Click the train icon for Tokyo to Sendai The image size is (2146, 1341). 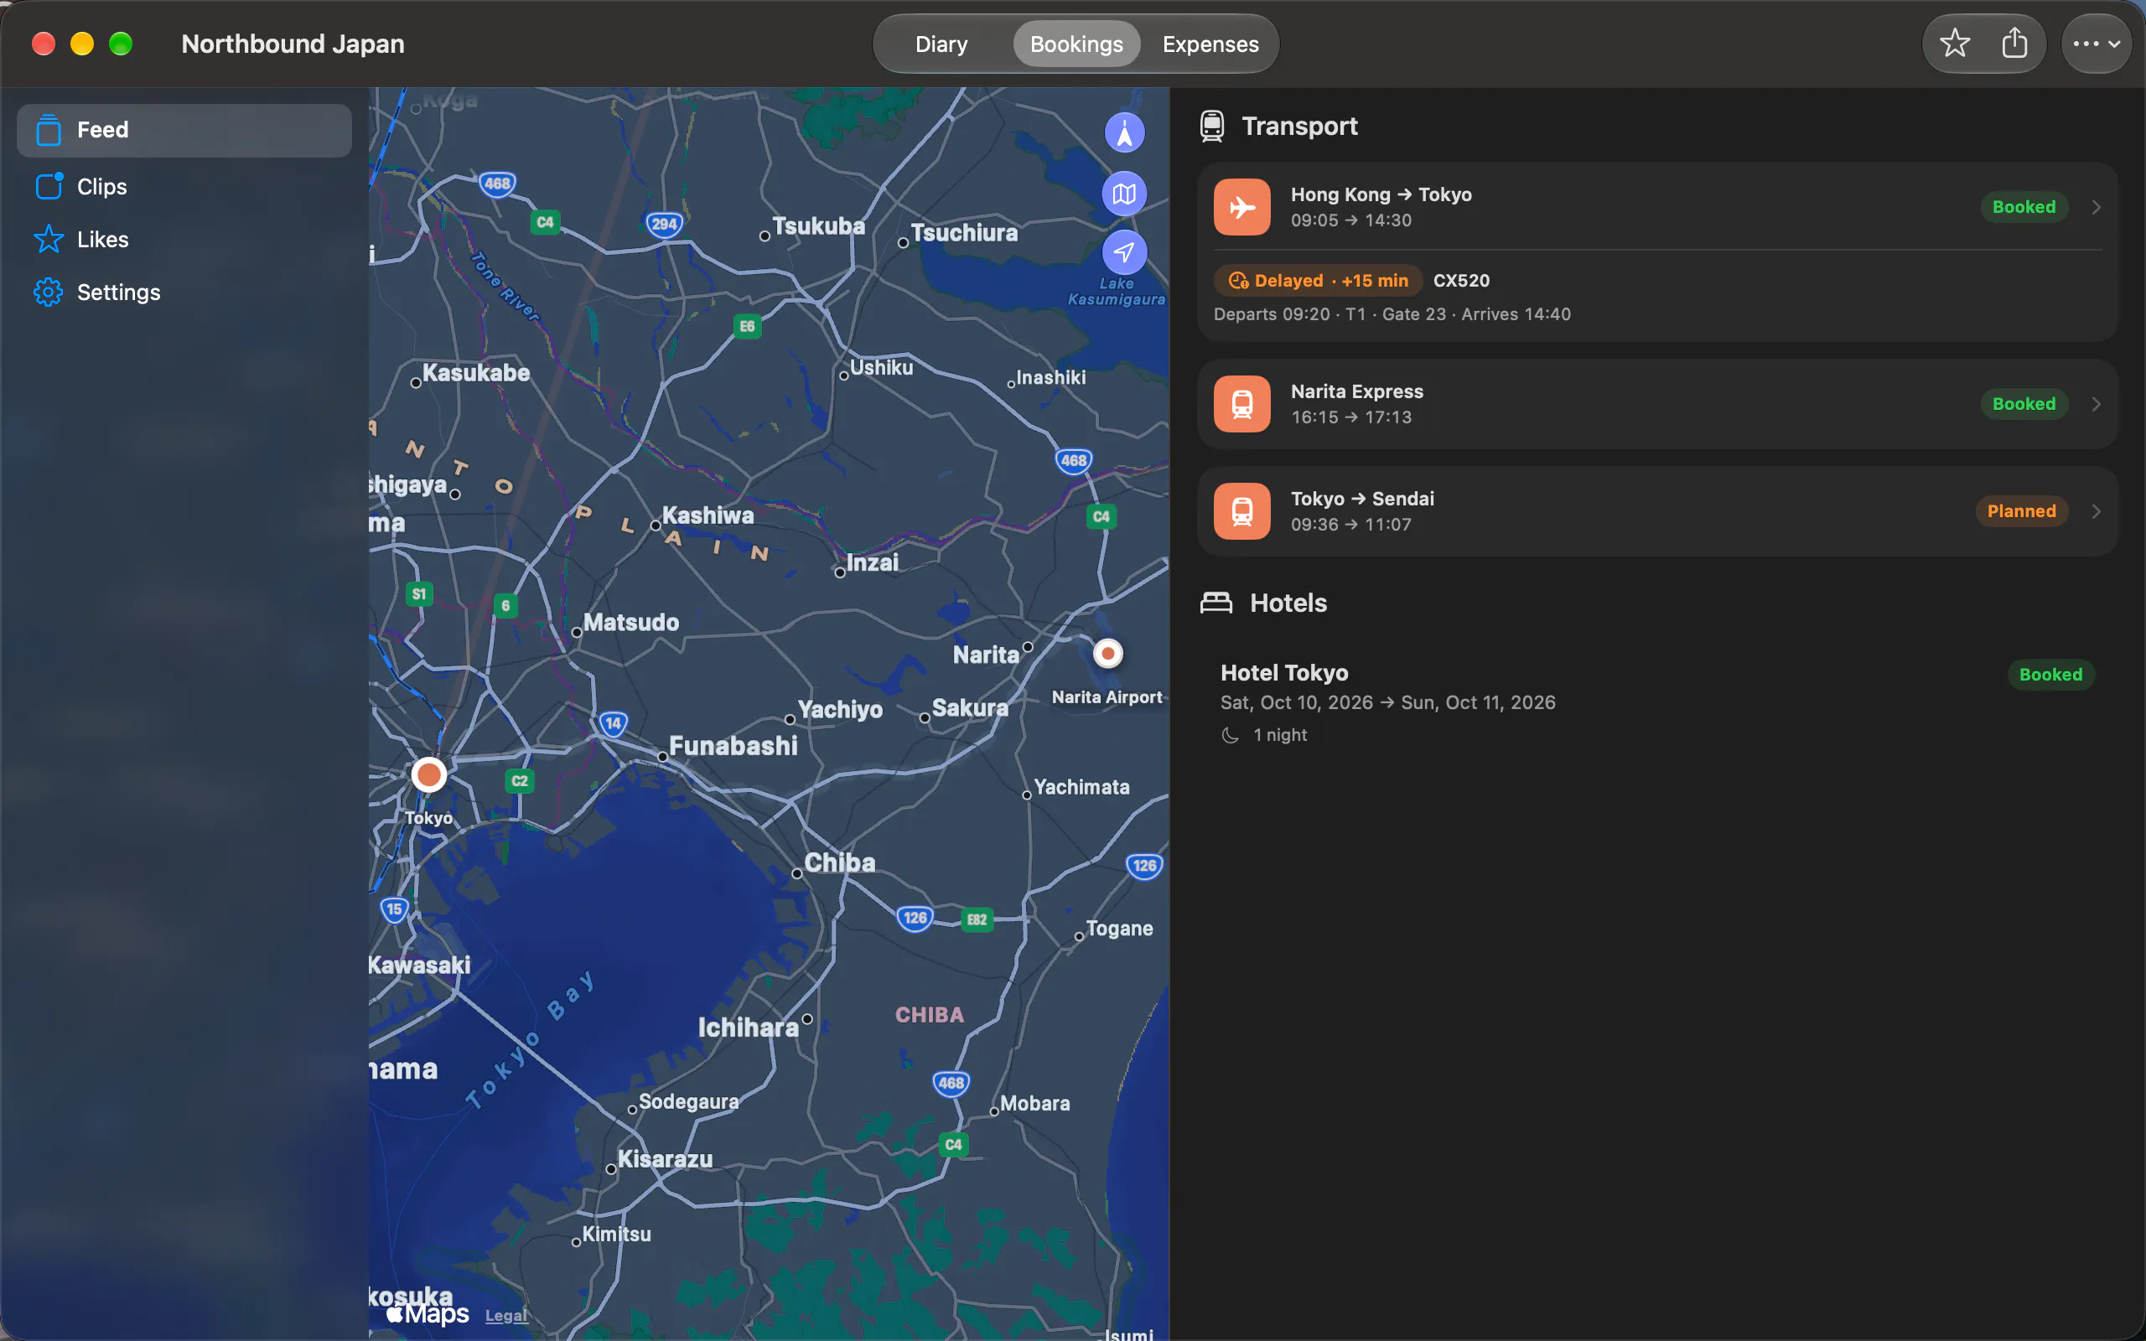pos(1241,511)
